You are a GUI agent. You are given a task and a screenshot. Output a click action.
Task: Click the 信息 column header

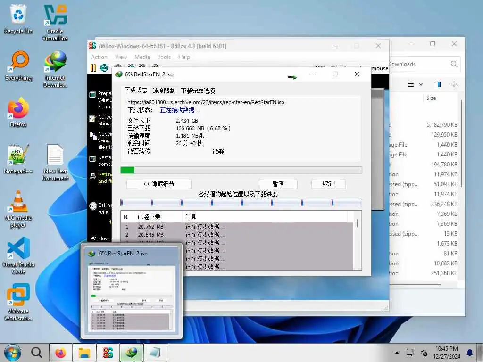coord(265,217)
